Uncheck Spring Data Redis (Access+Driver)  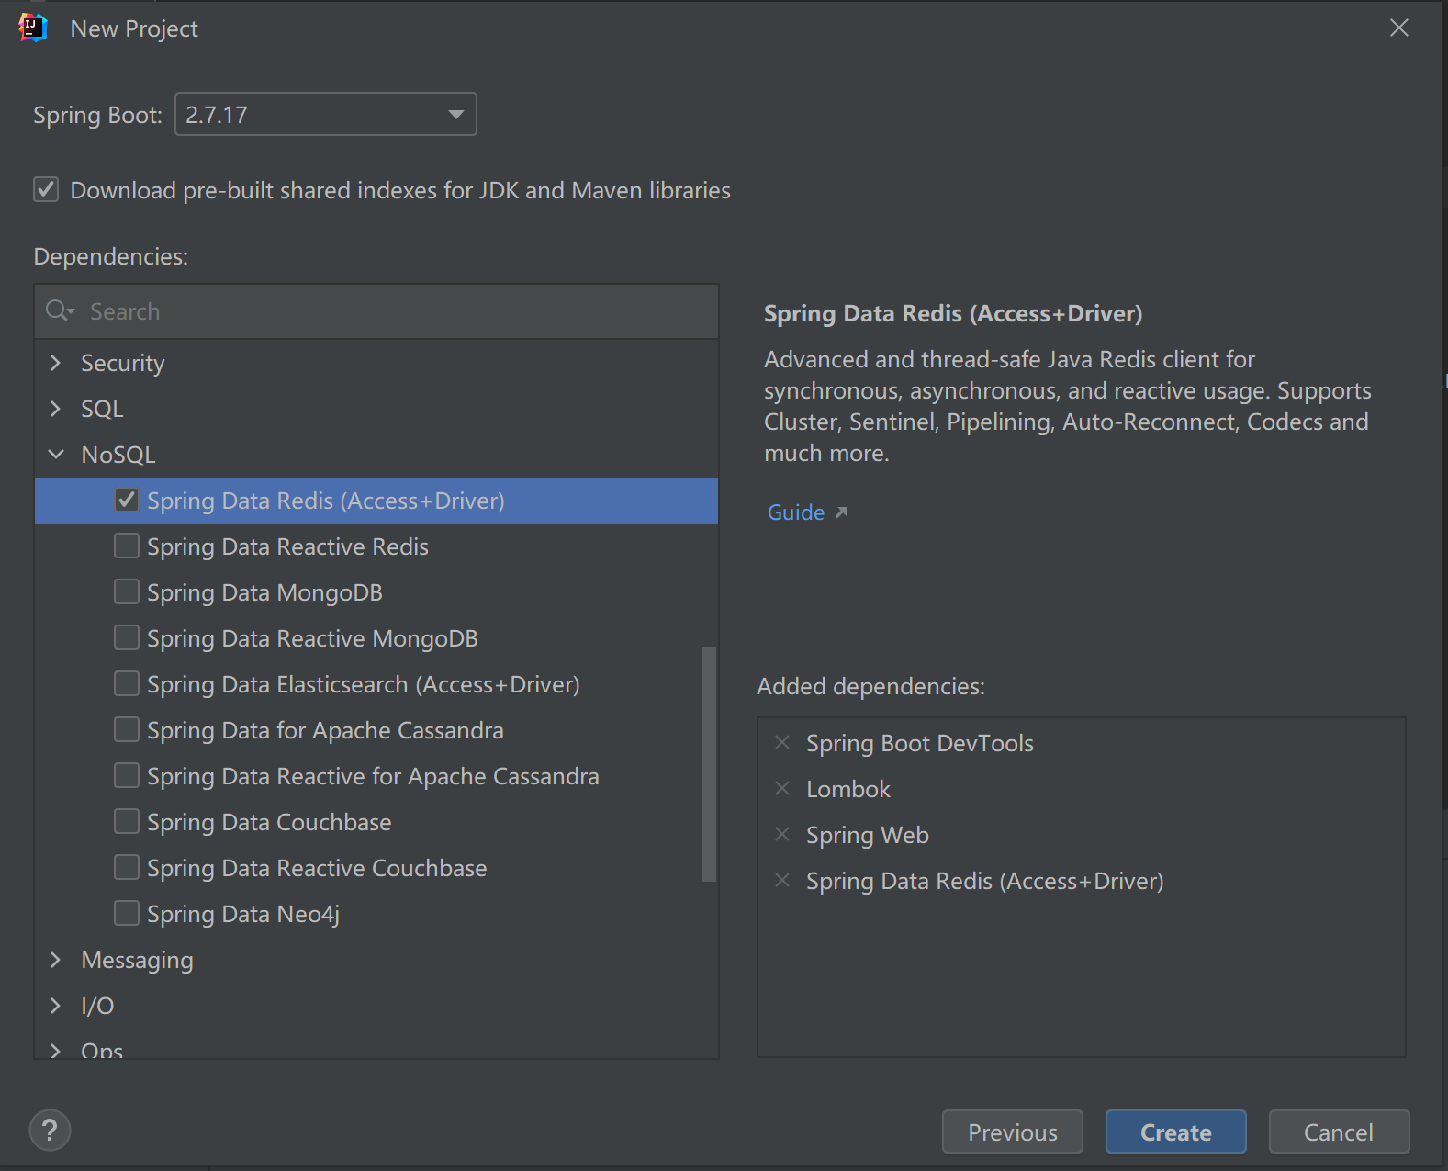127,500
